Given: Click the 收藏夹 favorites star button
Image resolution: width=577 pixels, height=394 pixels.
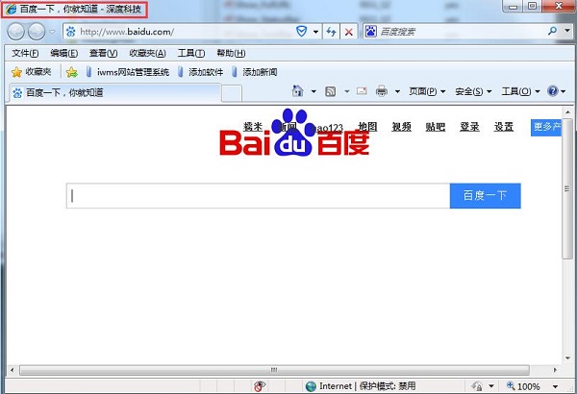Looking at the screenshot, I should click(x=32, y=72).
